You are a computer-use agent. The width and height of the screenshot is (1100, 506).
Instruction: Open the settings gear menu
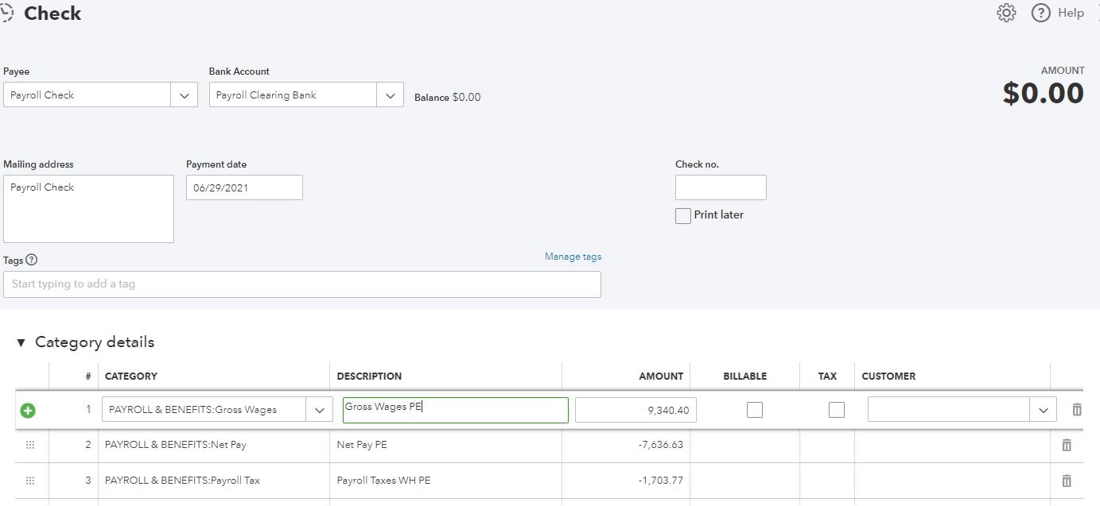pyautogui.click(x=1005, y=13)
